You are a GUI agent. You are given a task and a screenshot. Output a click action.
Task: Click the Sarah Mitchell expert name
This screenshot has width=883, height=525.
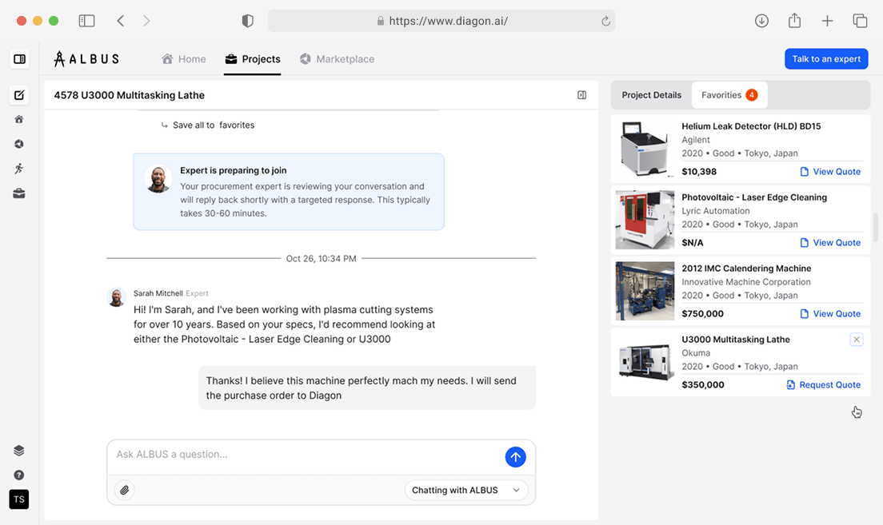(x=158, y=293)
